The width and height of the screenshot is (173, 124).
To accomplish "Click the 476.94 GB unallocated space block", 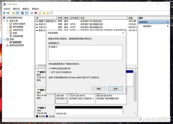I will point(89,112).
